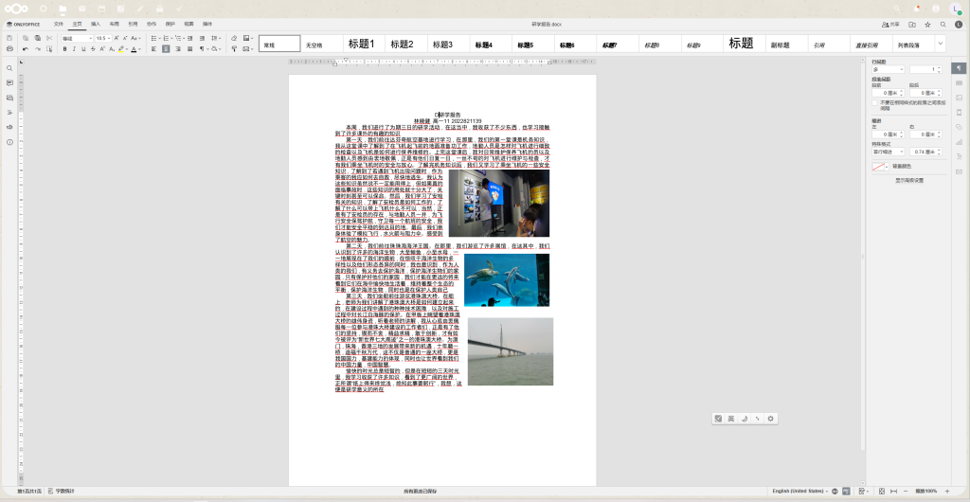Click 显示高级设置 advanced settings link
The width and height of the screenshot is (970, 502).
pyautogui.click(x=909, y=180)
